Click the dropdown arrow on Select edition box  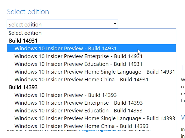click(x=115, y=24)
